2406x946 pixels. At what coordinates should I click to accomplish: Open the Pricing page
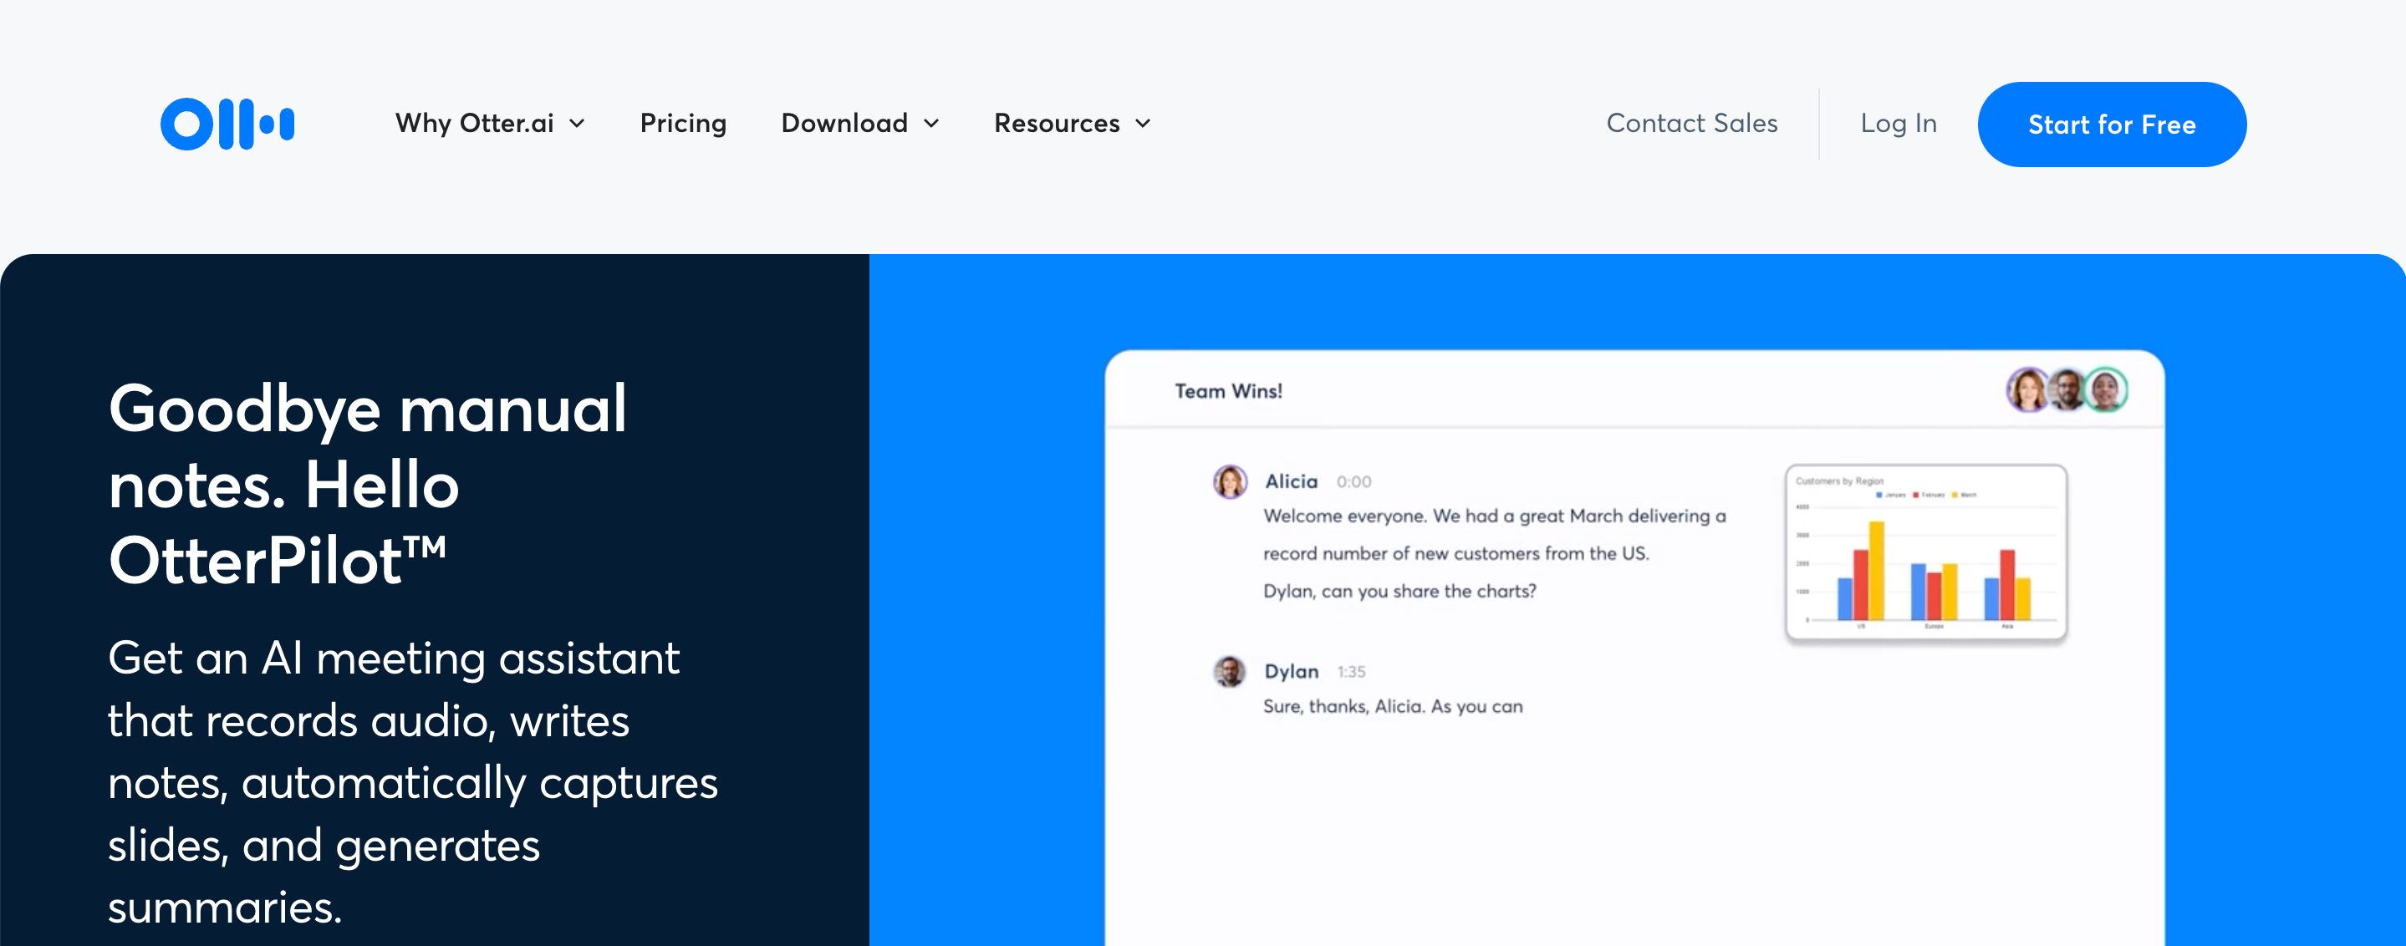(683, 124)
